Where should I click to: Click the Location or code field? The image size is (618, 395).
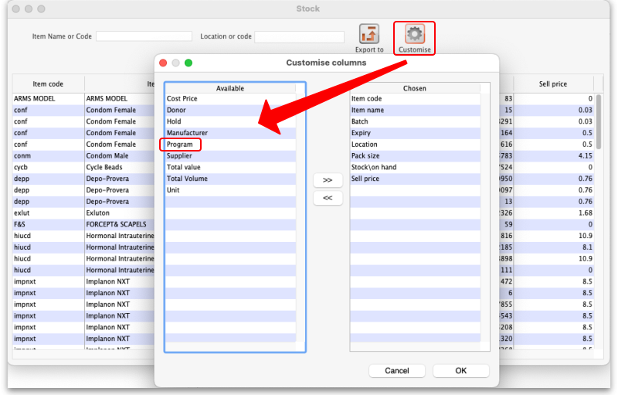299,36
